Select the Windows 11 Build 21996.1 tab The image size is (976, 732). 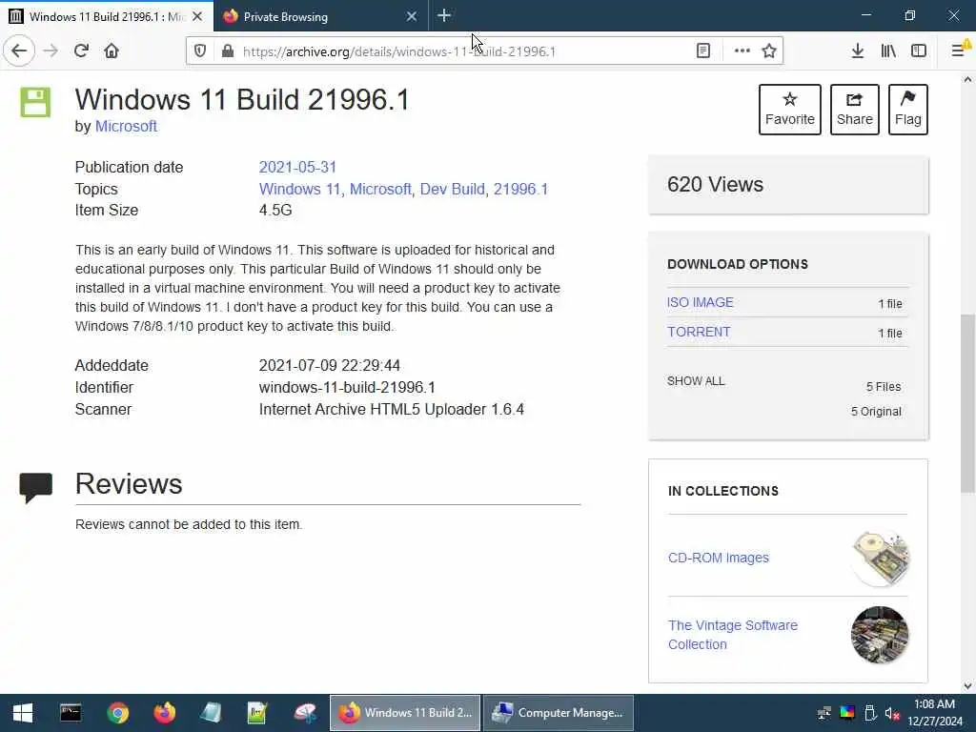pos(107,16)
